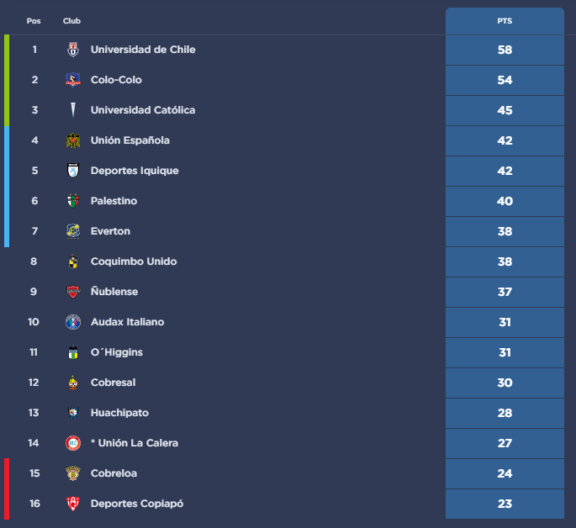Click the Ñublense club crest icon
The height and width of the screenshot is (528, 576).
click(73, 292)
